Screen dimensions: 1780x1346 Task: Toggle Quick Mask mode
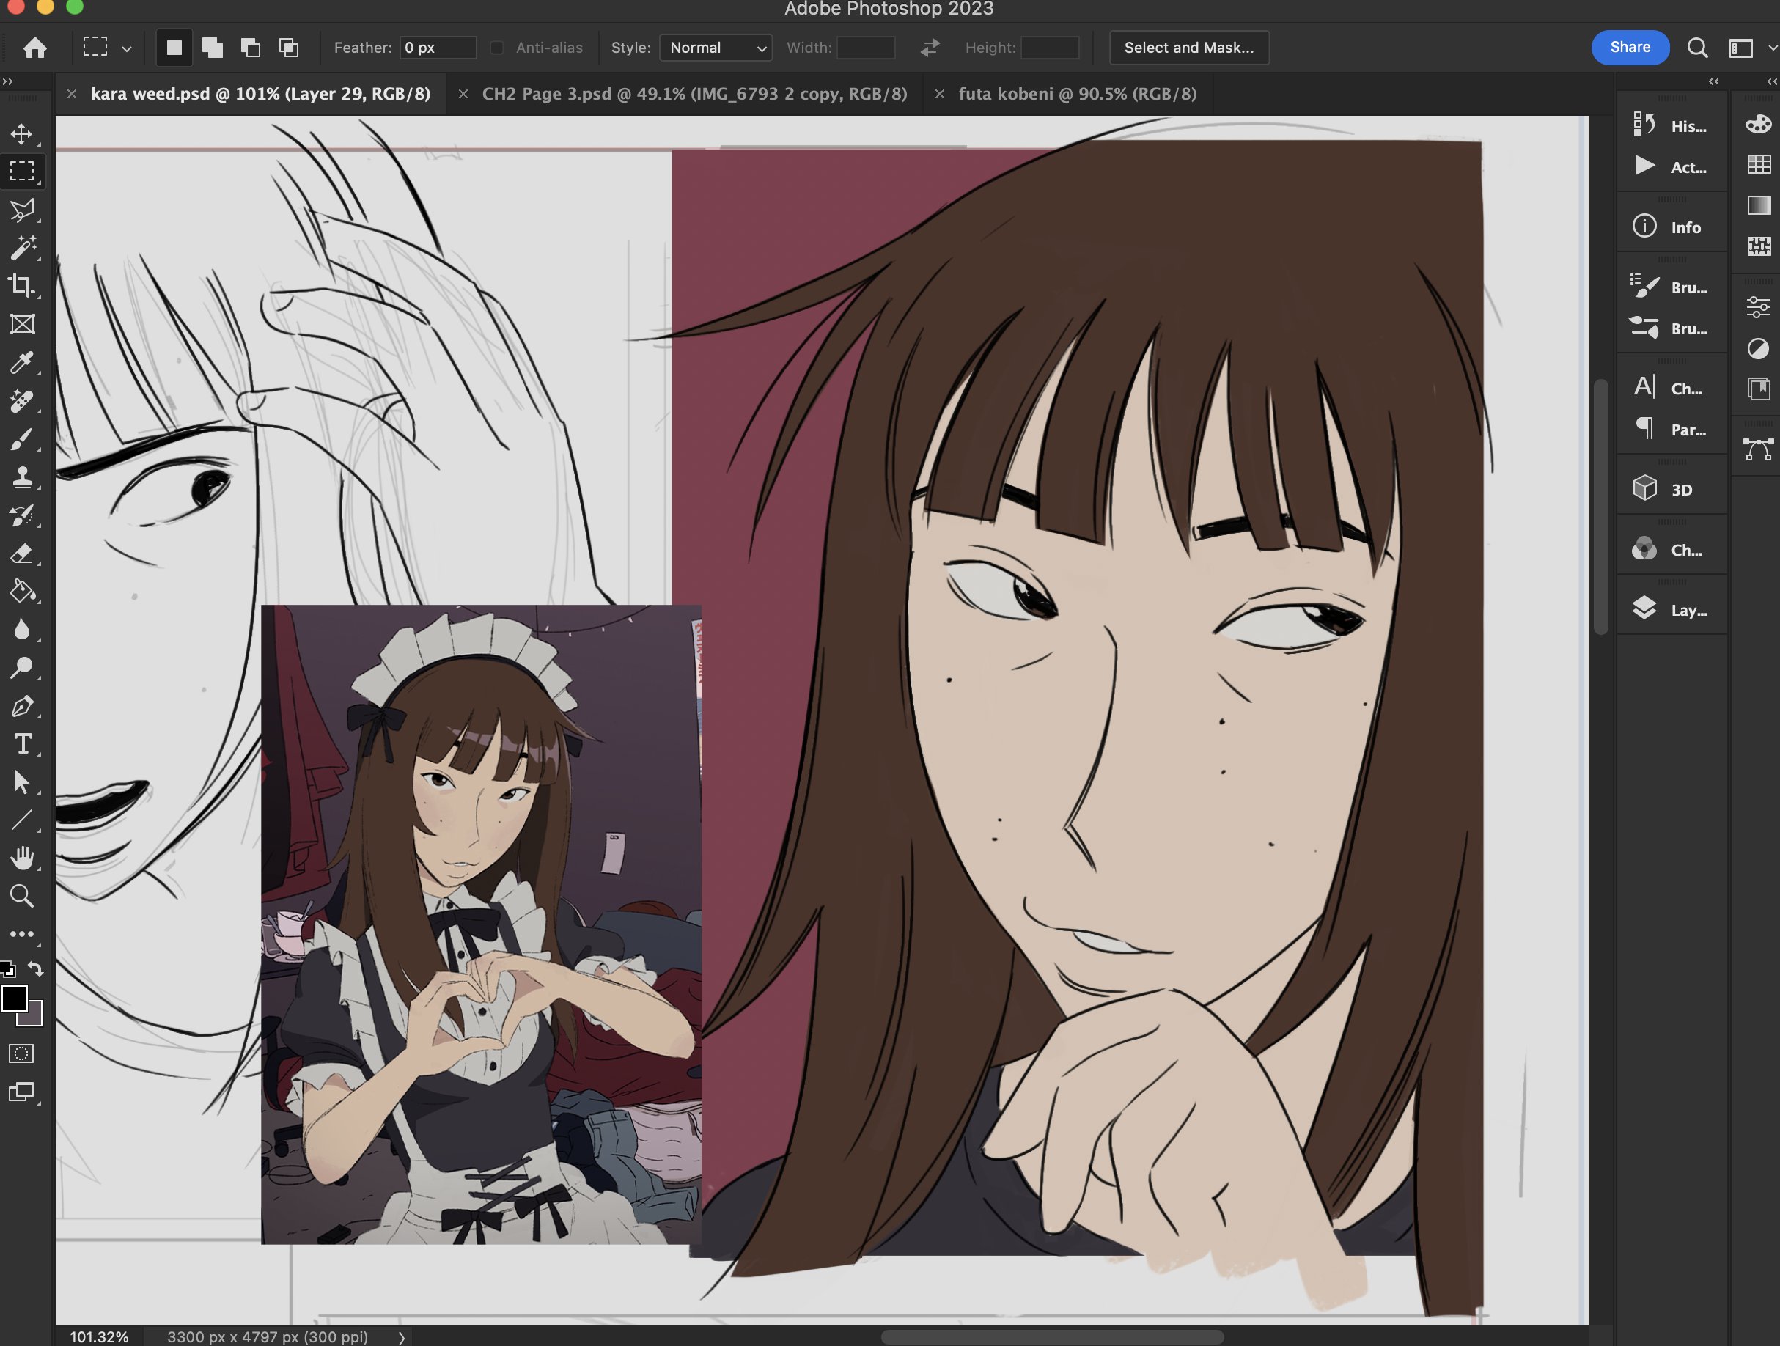click(22, 1053)
